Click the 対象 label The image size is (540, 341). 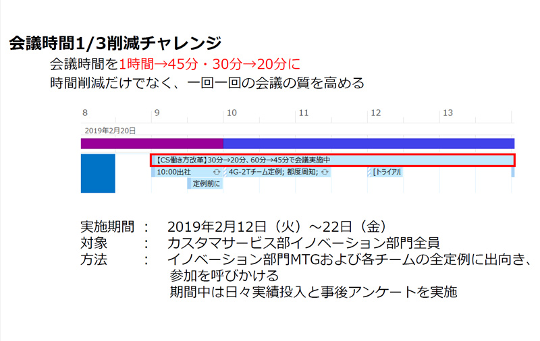[94, 243]
